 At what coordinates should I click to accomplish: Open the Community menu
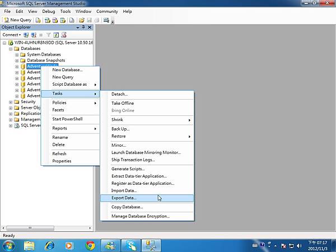[x=107, y=11]
